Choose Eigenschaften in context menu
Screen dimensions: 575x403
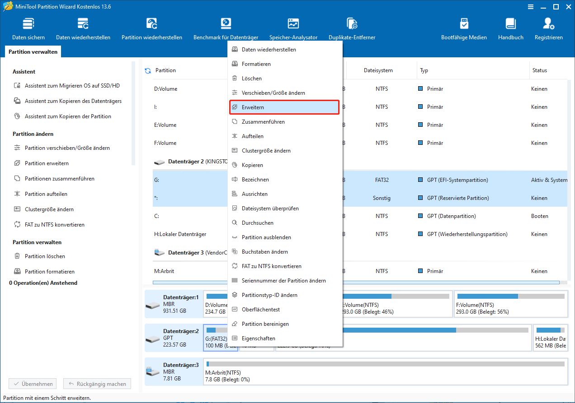point(285,338)
